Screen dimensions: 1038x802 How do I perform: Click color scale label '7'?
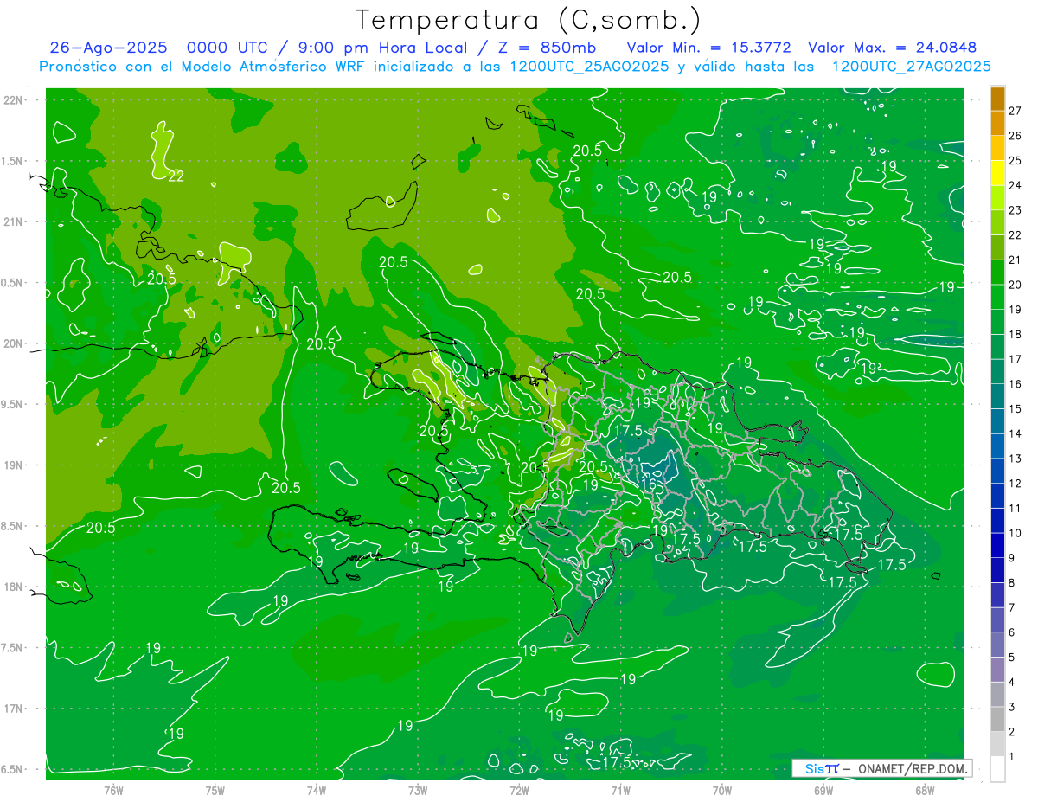click(x=1012, y=608)
